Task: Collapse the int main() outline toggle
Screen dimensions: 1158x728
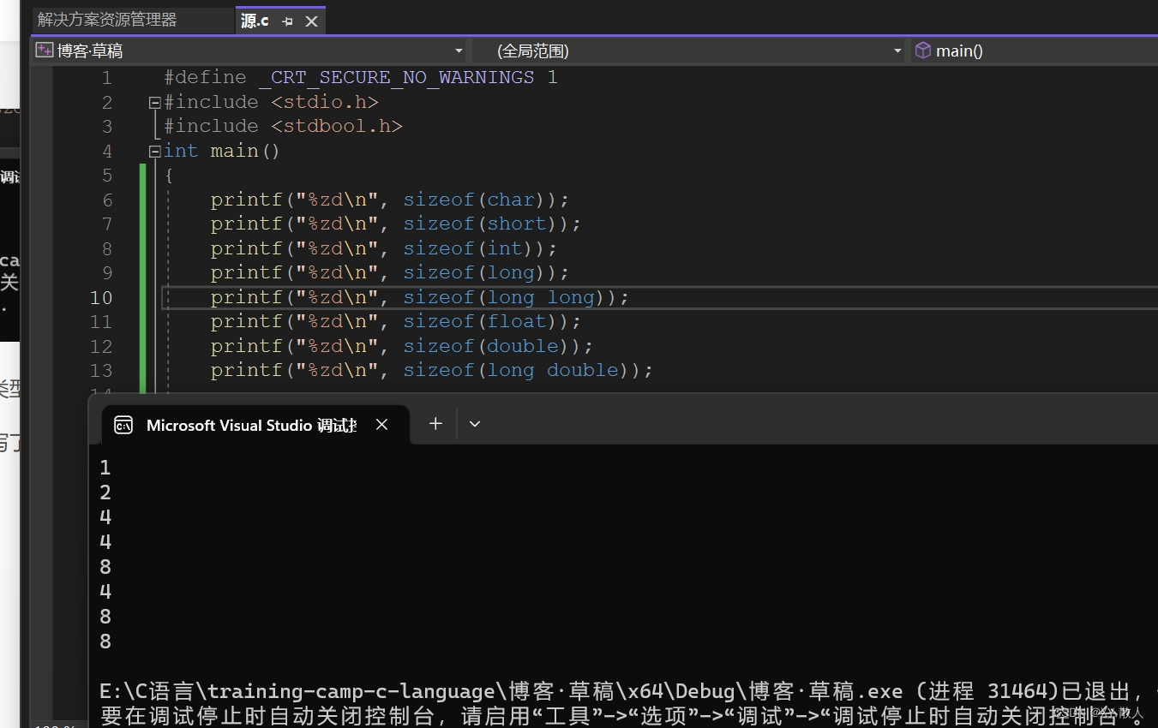Action: point(155,152)
